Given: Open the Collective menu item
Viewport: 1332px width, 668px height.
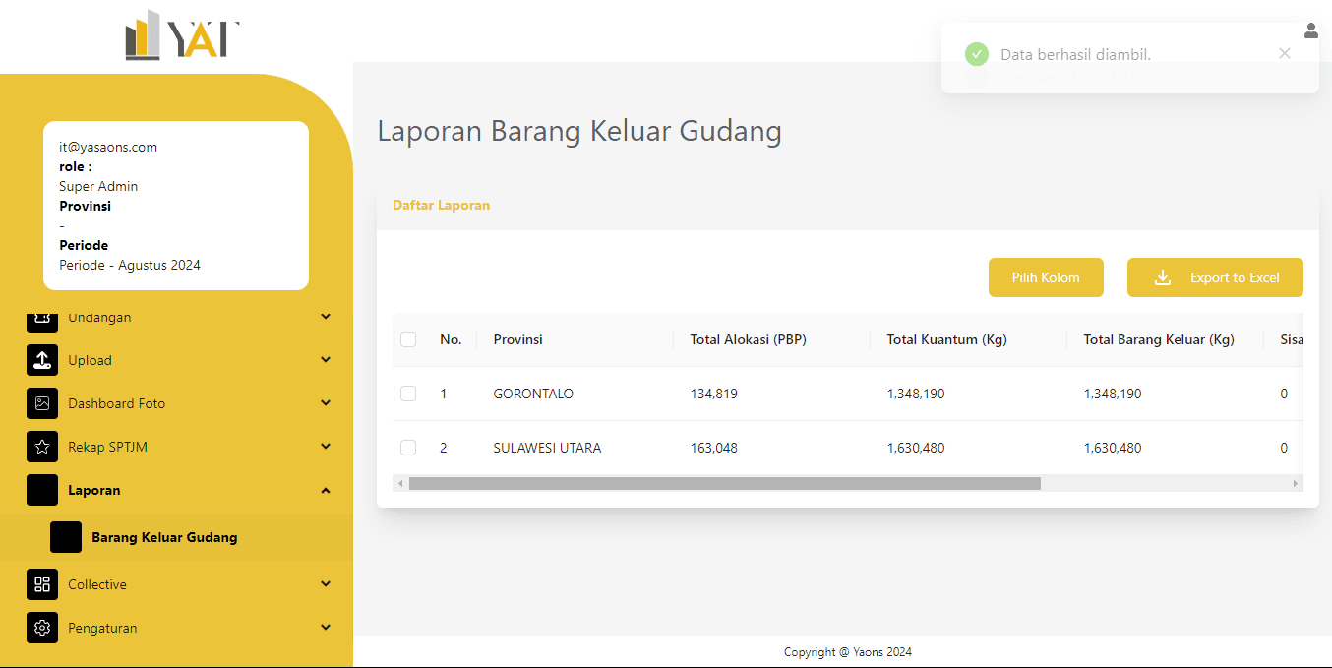Looking at the screenshot, I should click(x=97, y=584).
